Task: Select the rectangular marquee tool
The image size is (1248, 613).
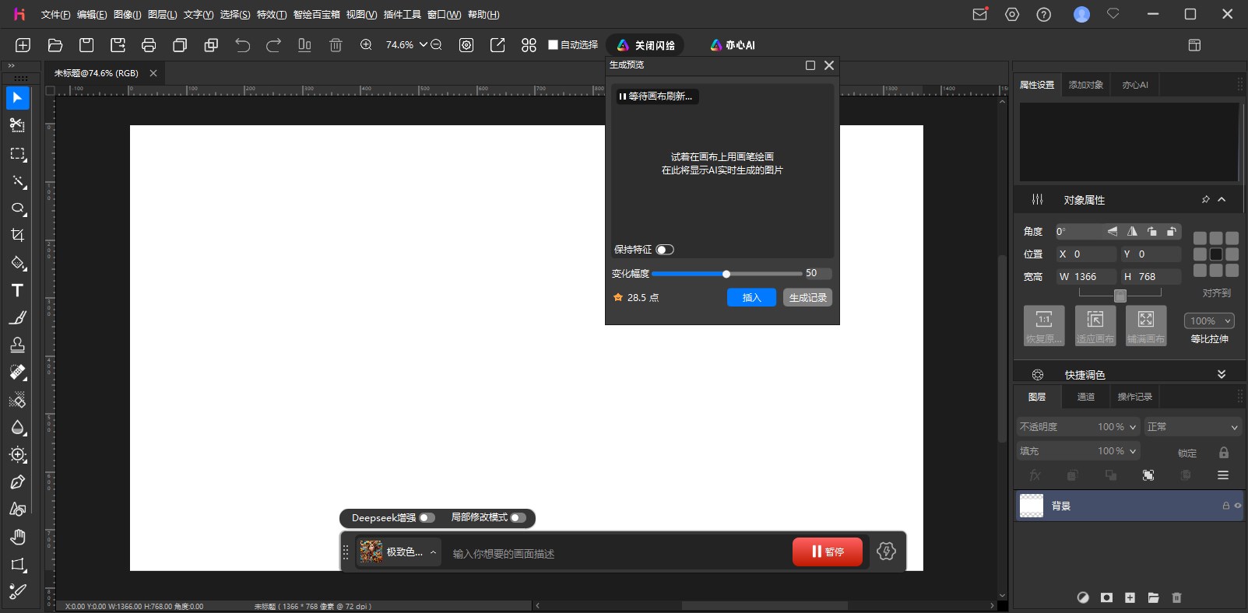Action: 17,154
